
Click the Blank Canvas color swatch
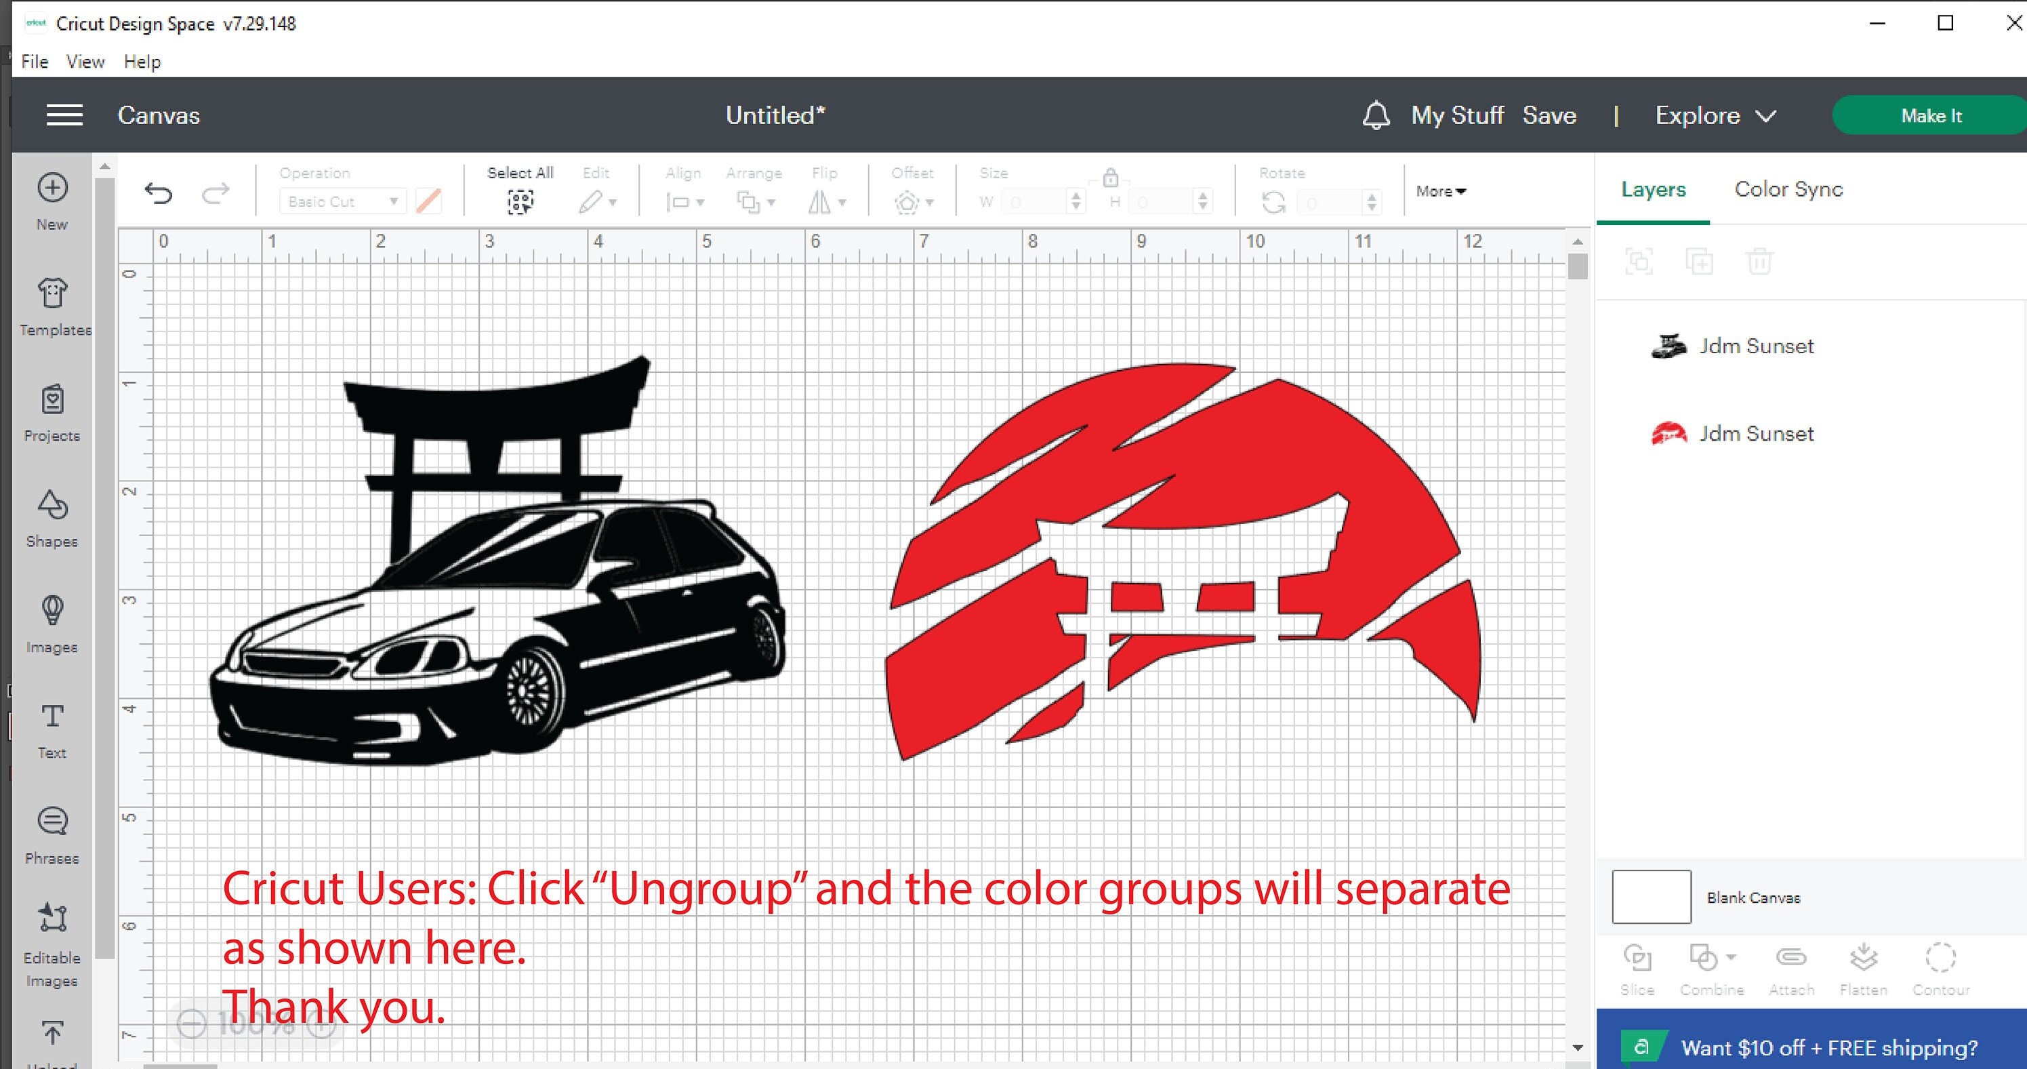click(x=1651, y=897)
